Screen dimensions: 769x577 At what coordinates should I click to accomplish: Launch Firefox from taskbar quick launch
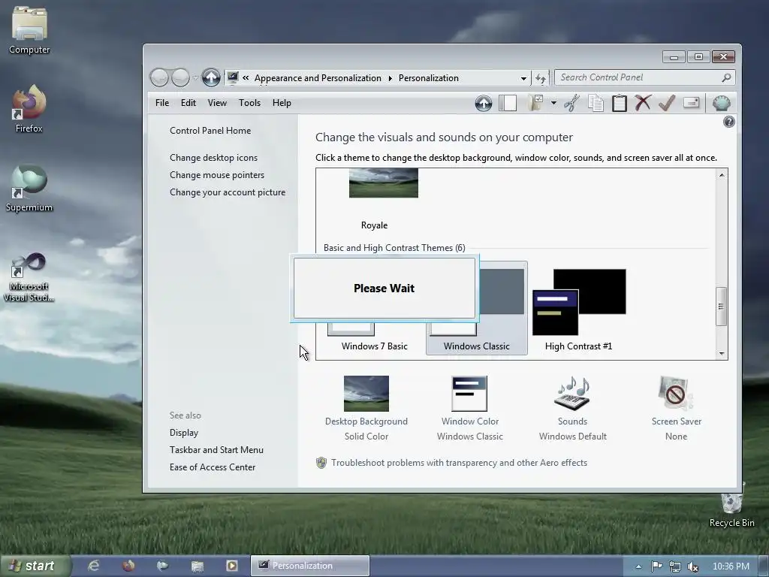(x=128, y=566)
